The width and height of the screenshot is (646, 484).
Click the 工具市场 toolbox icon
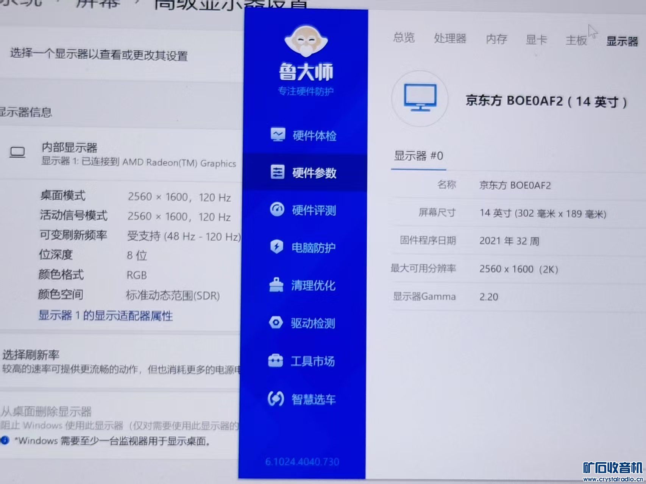[275, 360]
